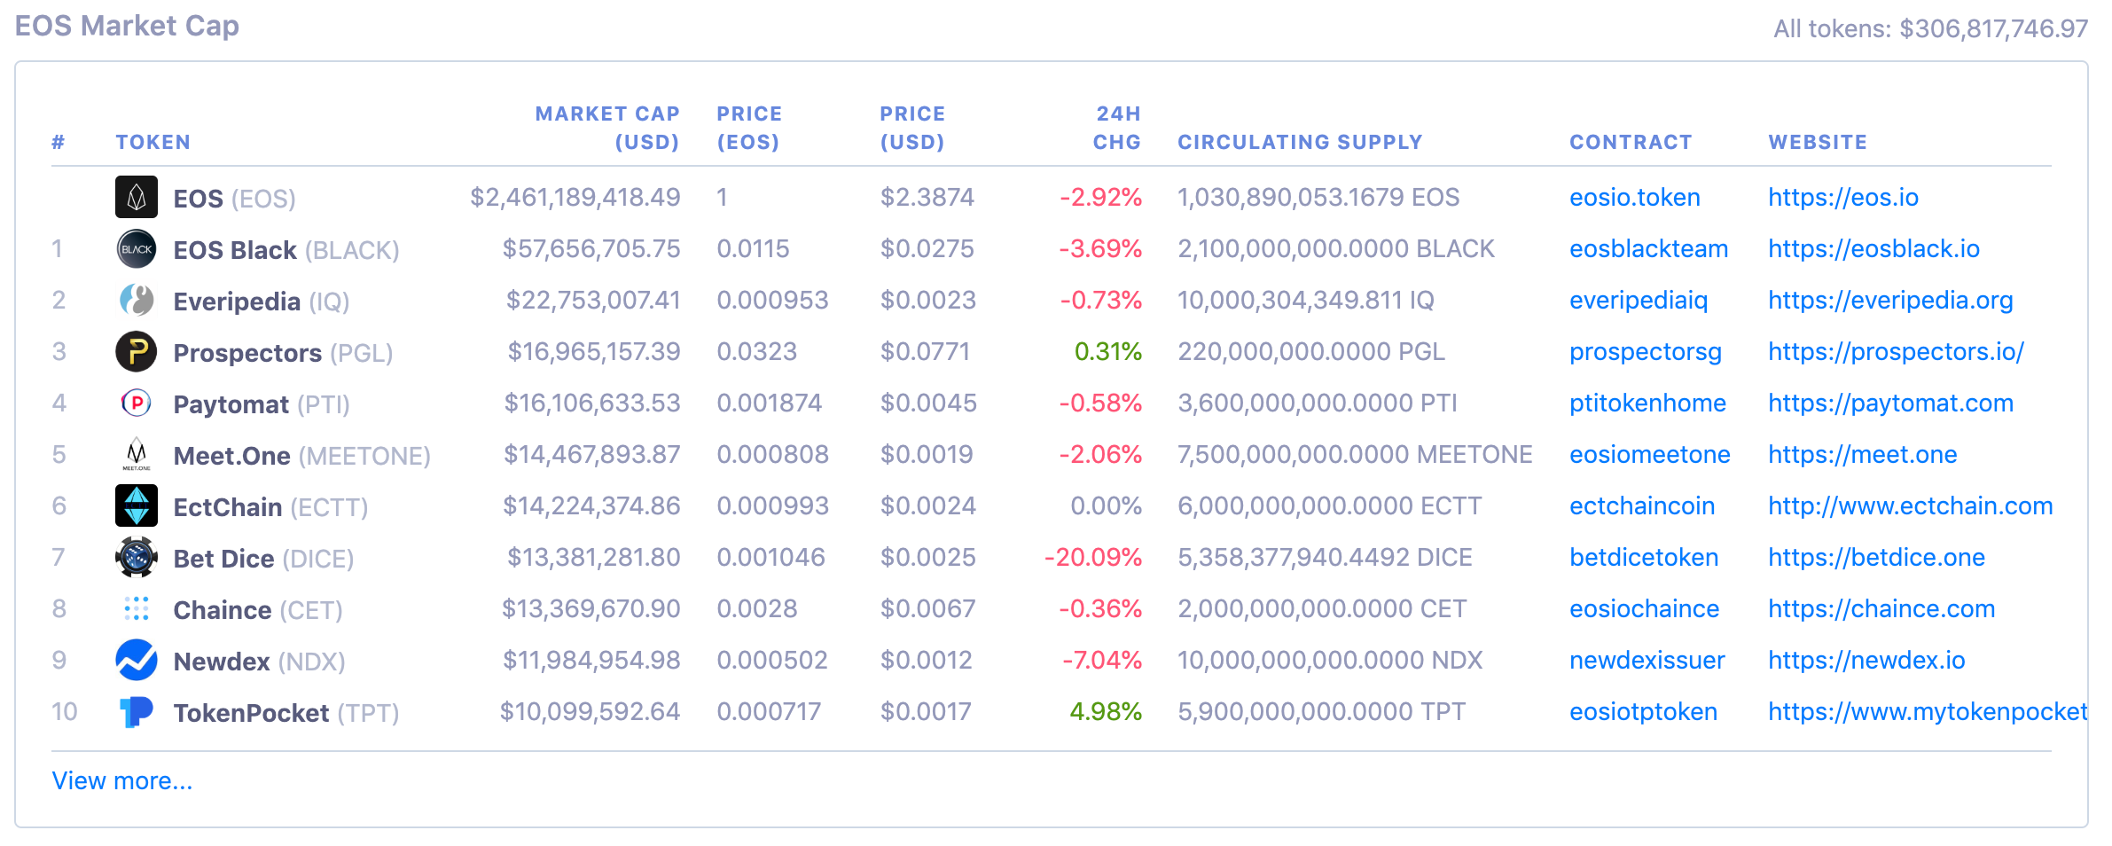2112x846 pixels.
Task: Visit the https://prospectors.io/ website link
Action: (1896, 351)
